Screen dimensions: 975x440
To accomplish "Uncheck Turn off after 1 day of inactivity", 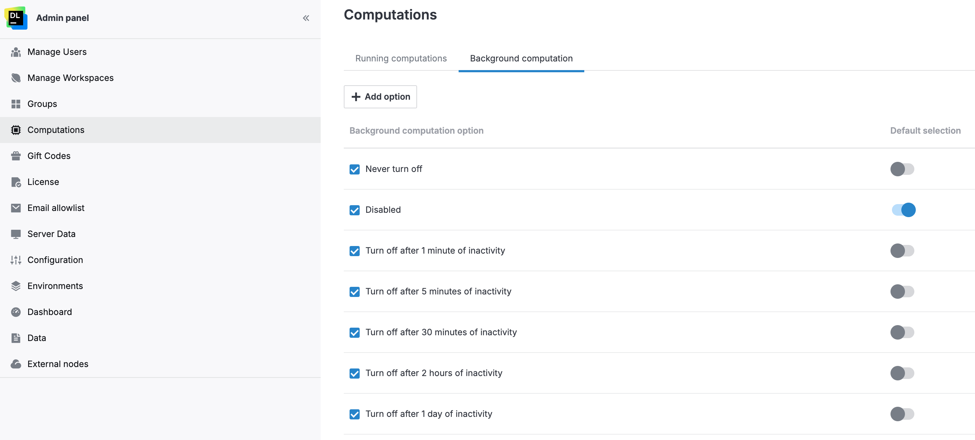I will pyautogui.click(x=354, y=415).
